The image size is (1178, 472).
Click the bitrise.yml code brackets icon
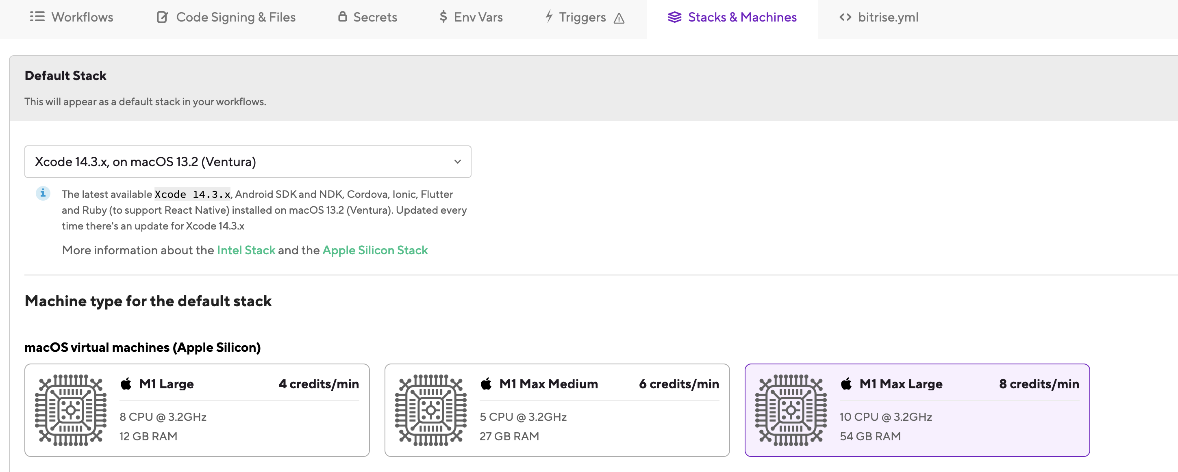(x=845, y=17)
